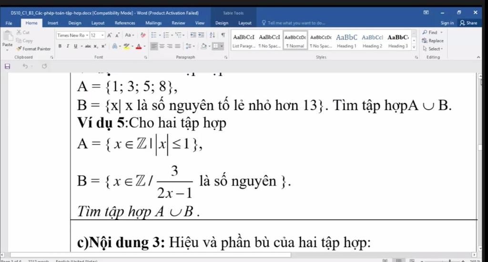
Task: Open the File menu
Action: pos(9,23)
